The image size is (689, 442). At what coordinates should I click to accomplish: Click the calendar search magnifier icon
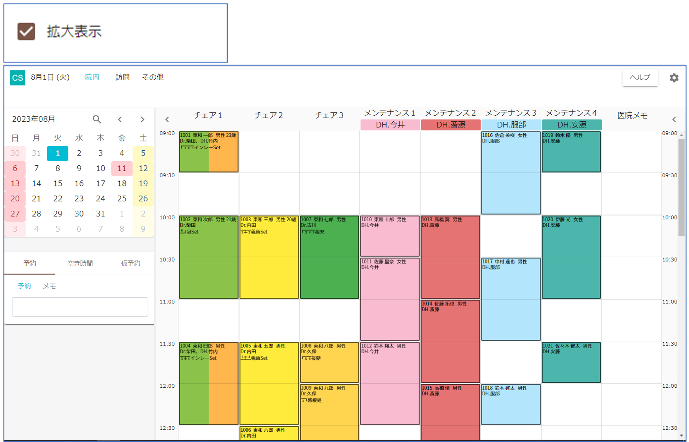point(97,119)
